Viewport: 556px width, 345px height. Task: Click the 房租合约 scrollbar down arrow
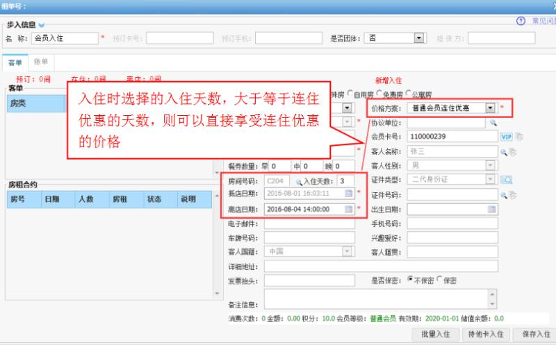tap(217, 294)
